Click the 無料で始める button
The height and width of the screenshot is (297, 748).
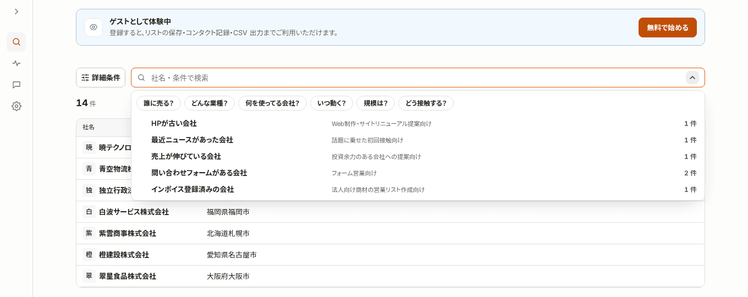pyautogui.click(x=668, y=27)
